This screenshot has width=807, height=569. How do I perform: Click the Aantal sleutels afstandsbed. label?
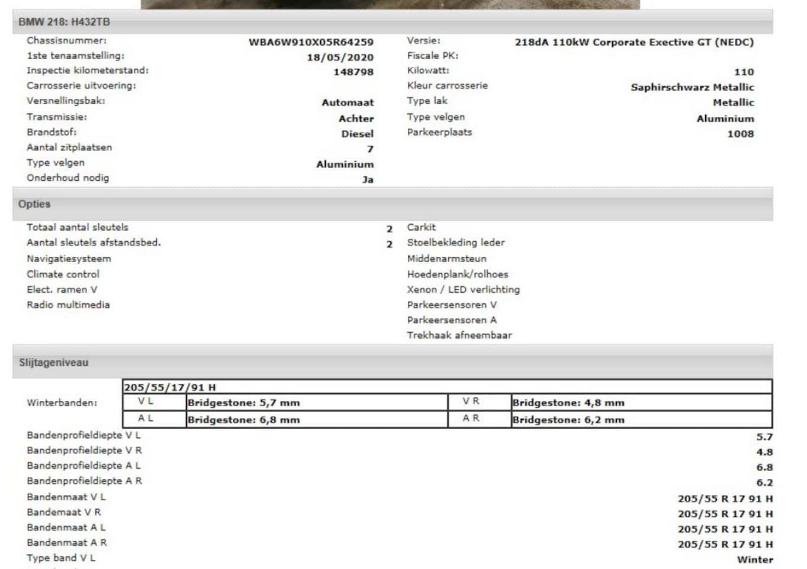click(x=94, y=242)
